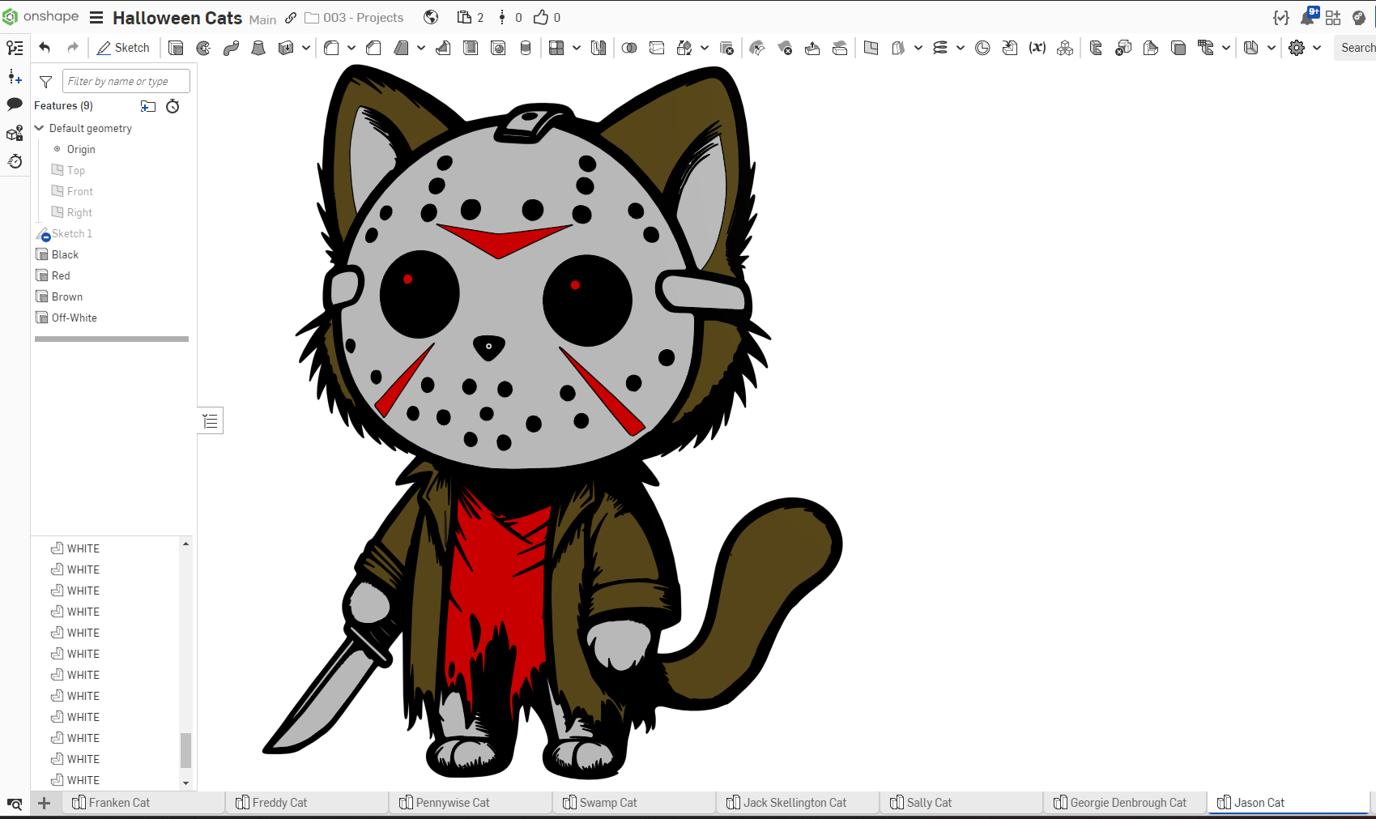Click the Redo arrow icon
Image resolution: width=1376 pixels, height=819 pixels.
(x=72, y=48)
